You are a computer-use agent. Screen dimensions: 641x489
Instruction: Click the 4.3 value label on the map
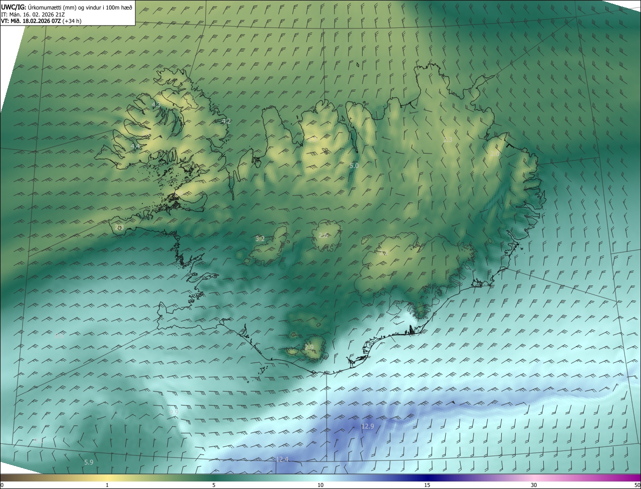[x=156, y=104]
